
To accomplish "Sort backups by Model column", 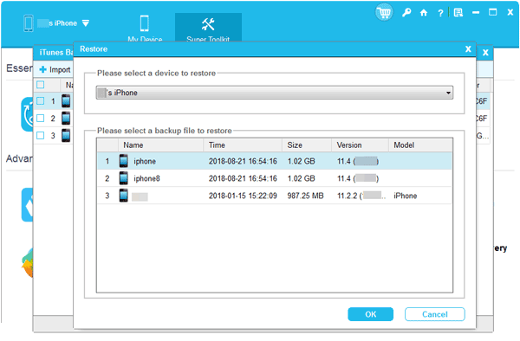I will [x=420, y=145].
